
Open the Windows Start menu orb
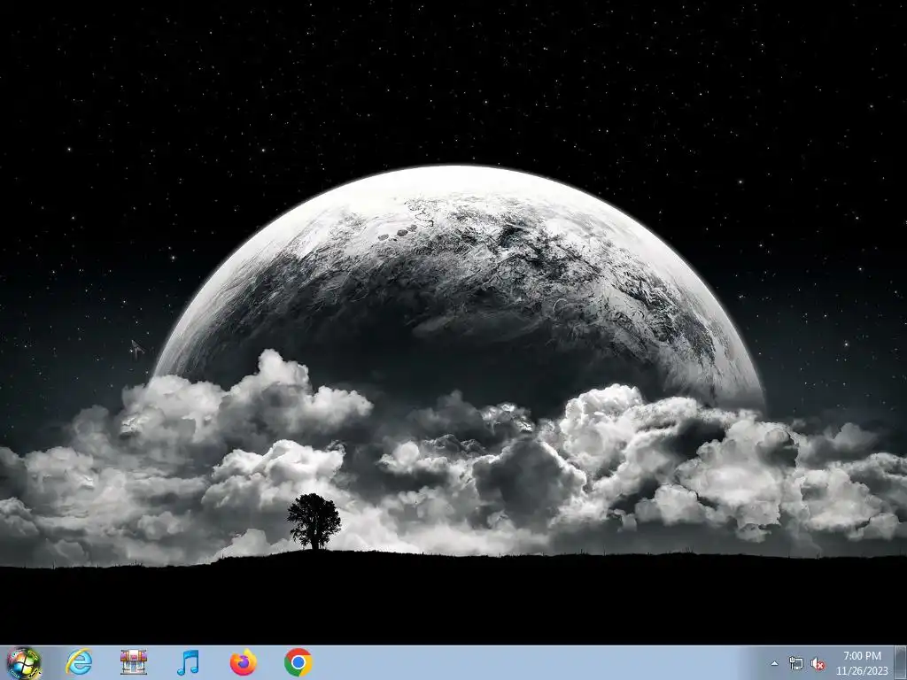(24, 662)
